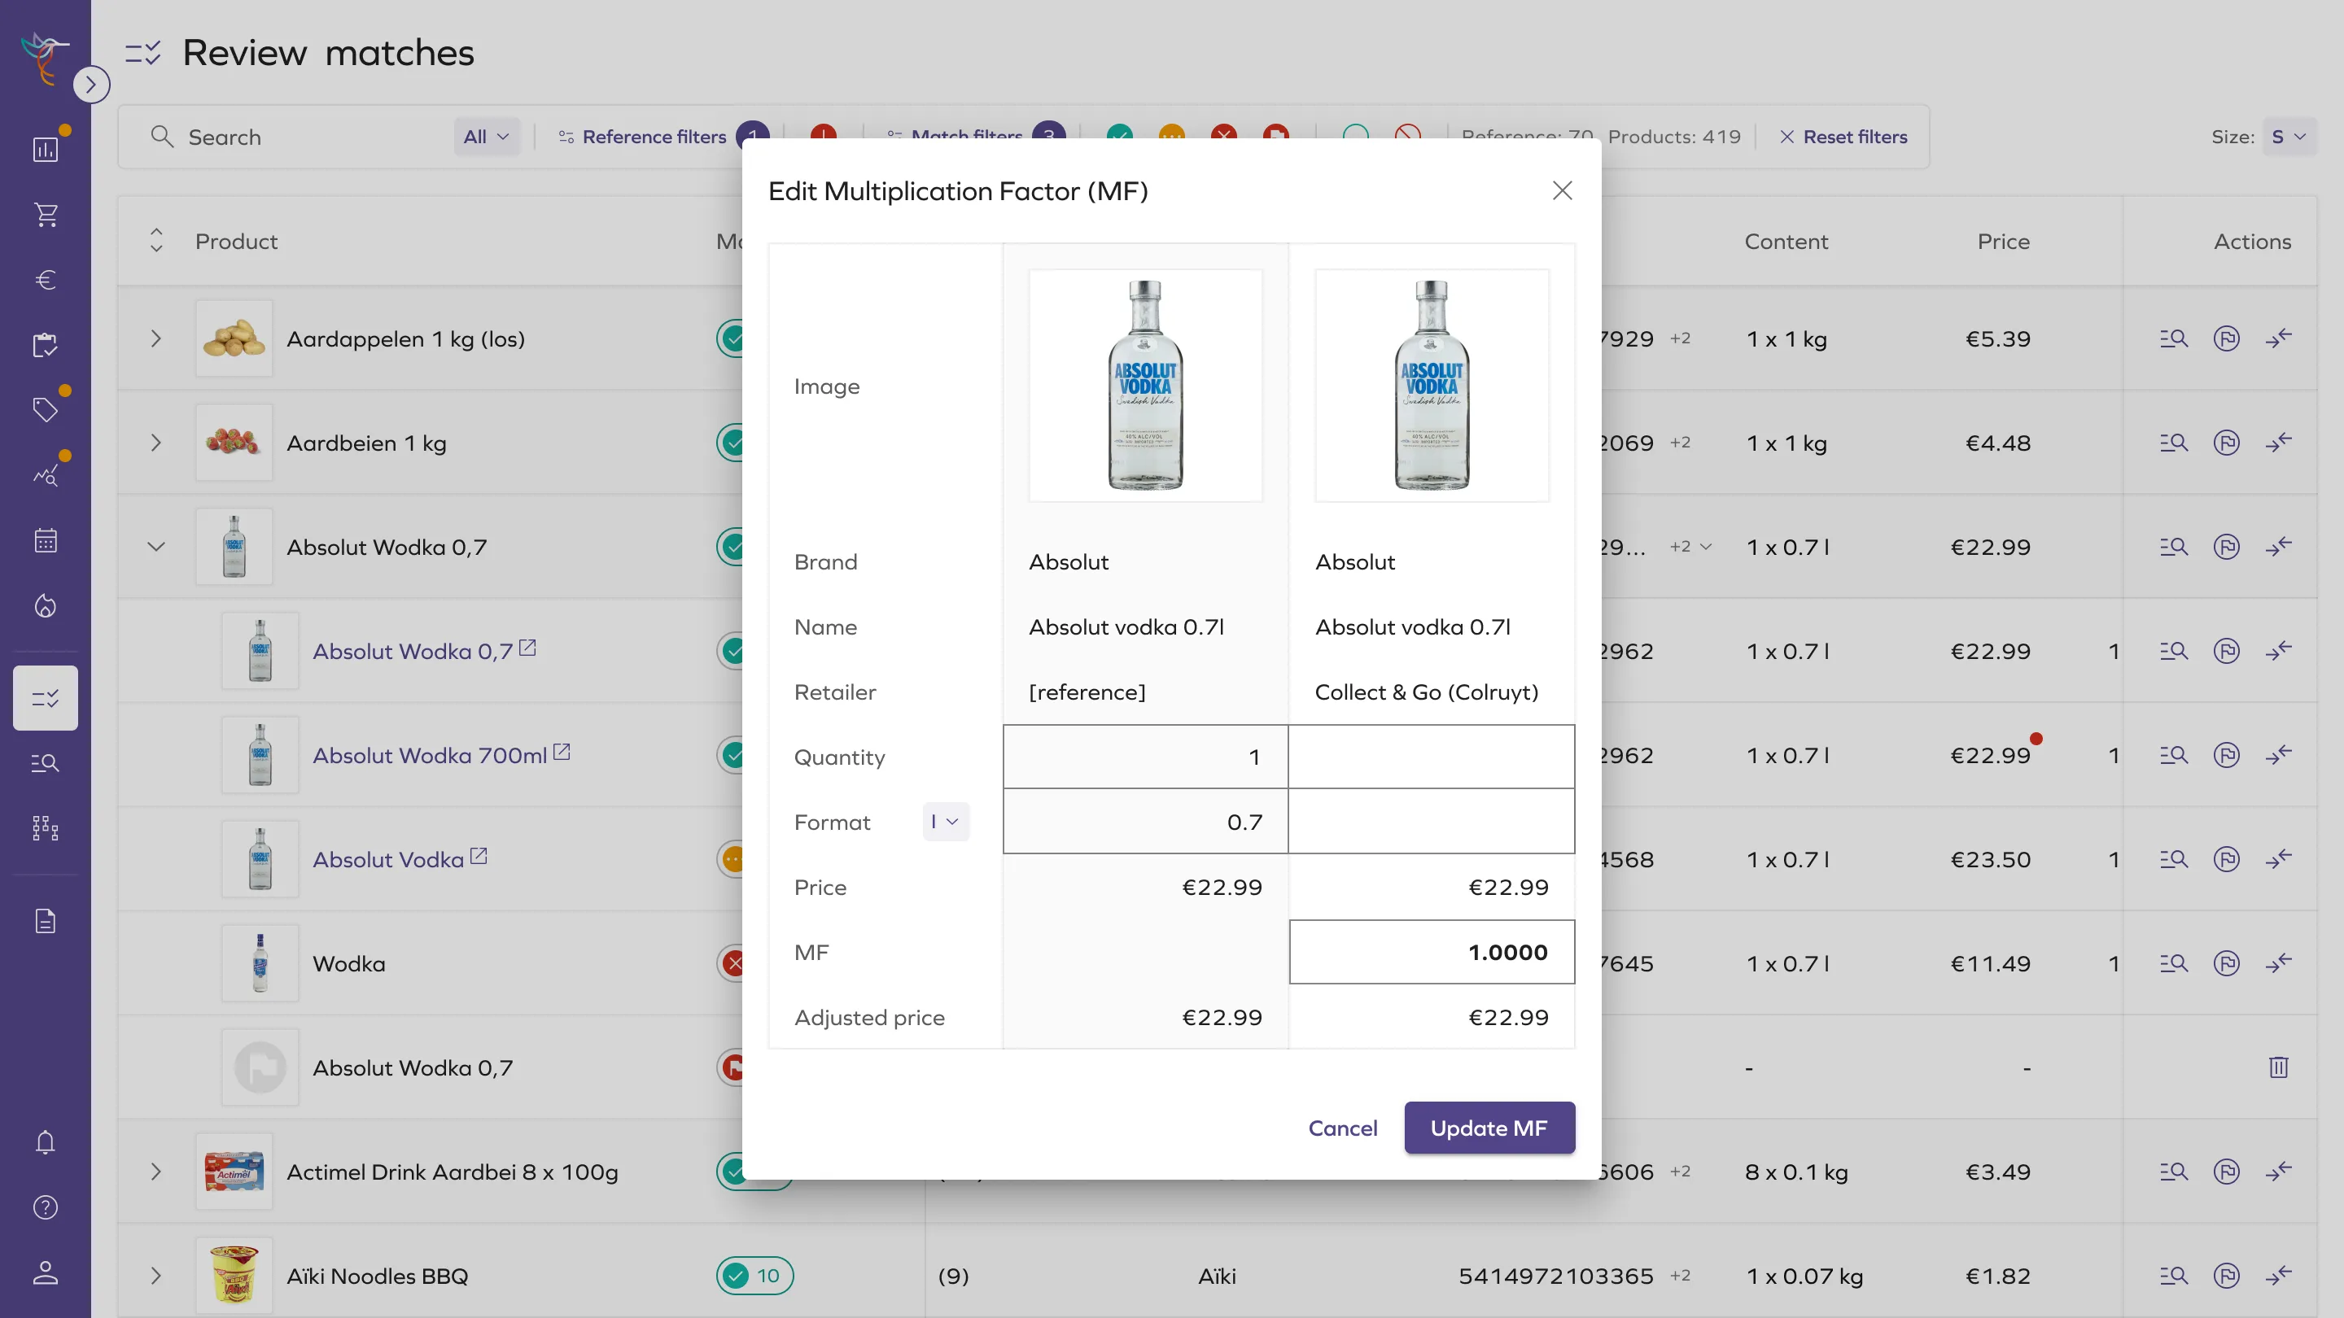
Task: Expand the sidebar with arrow button
Action: click(91, 85)
